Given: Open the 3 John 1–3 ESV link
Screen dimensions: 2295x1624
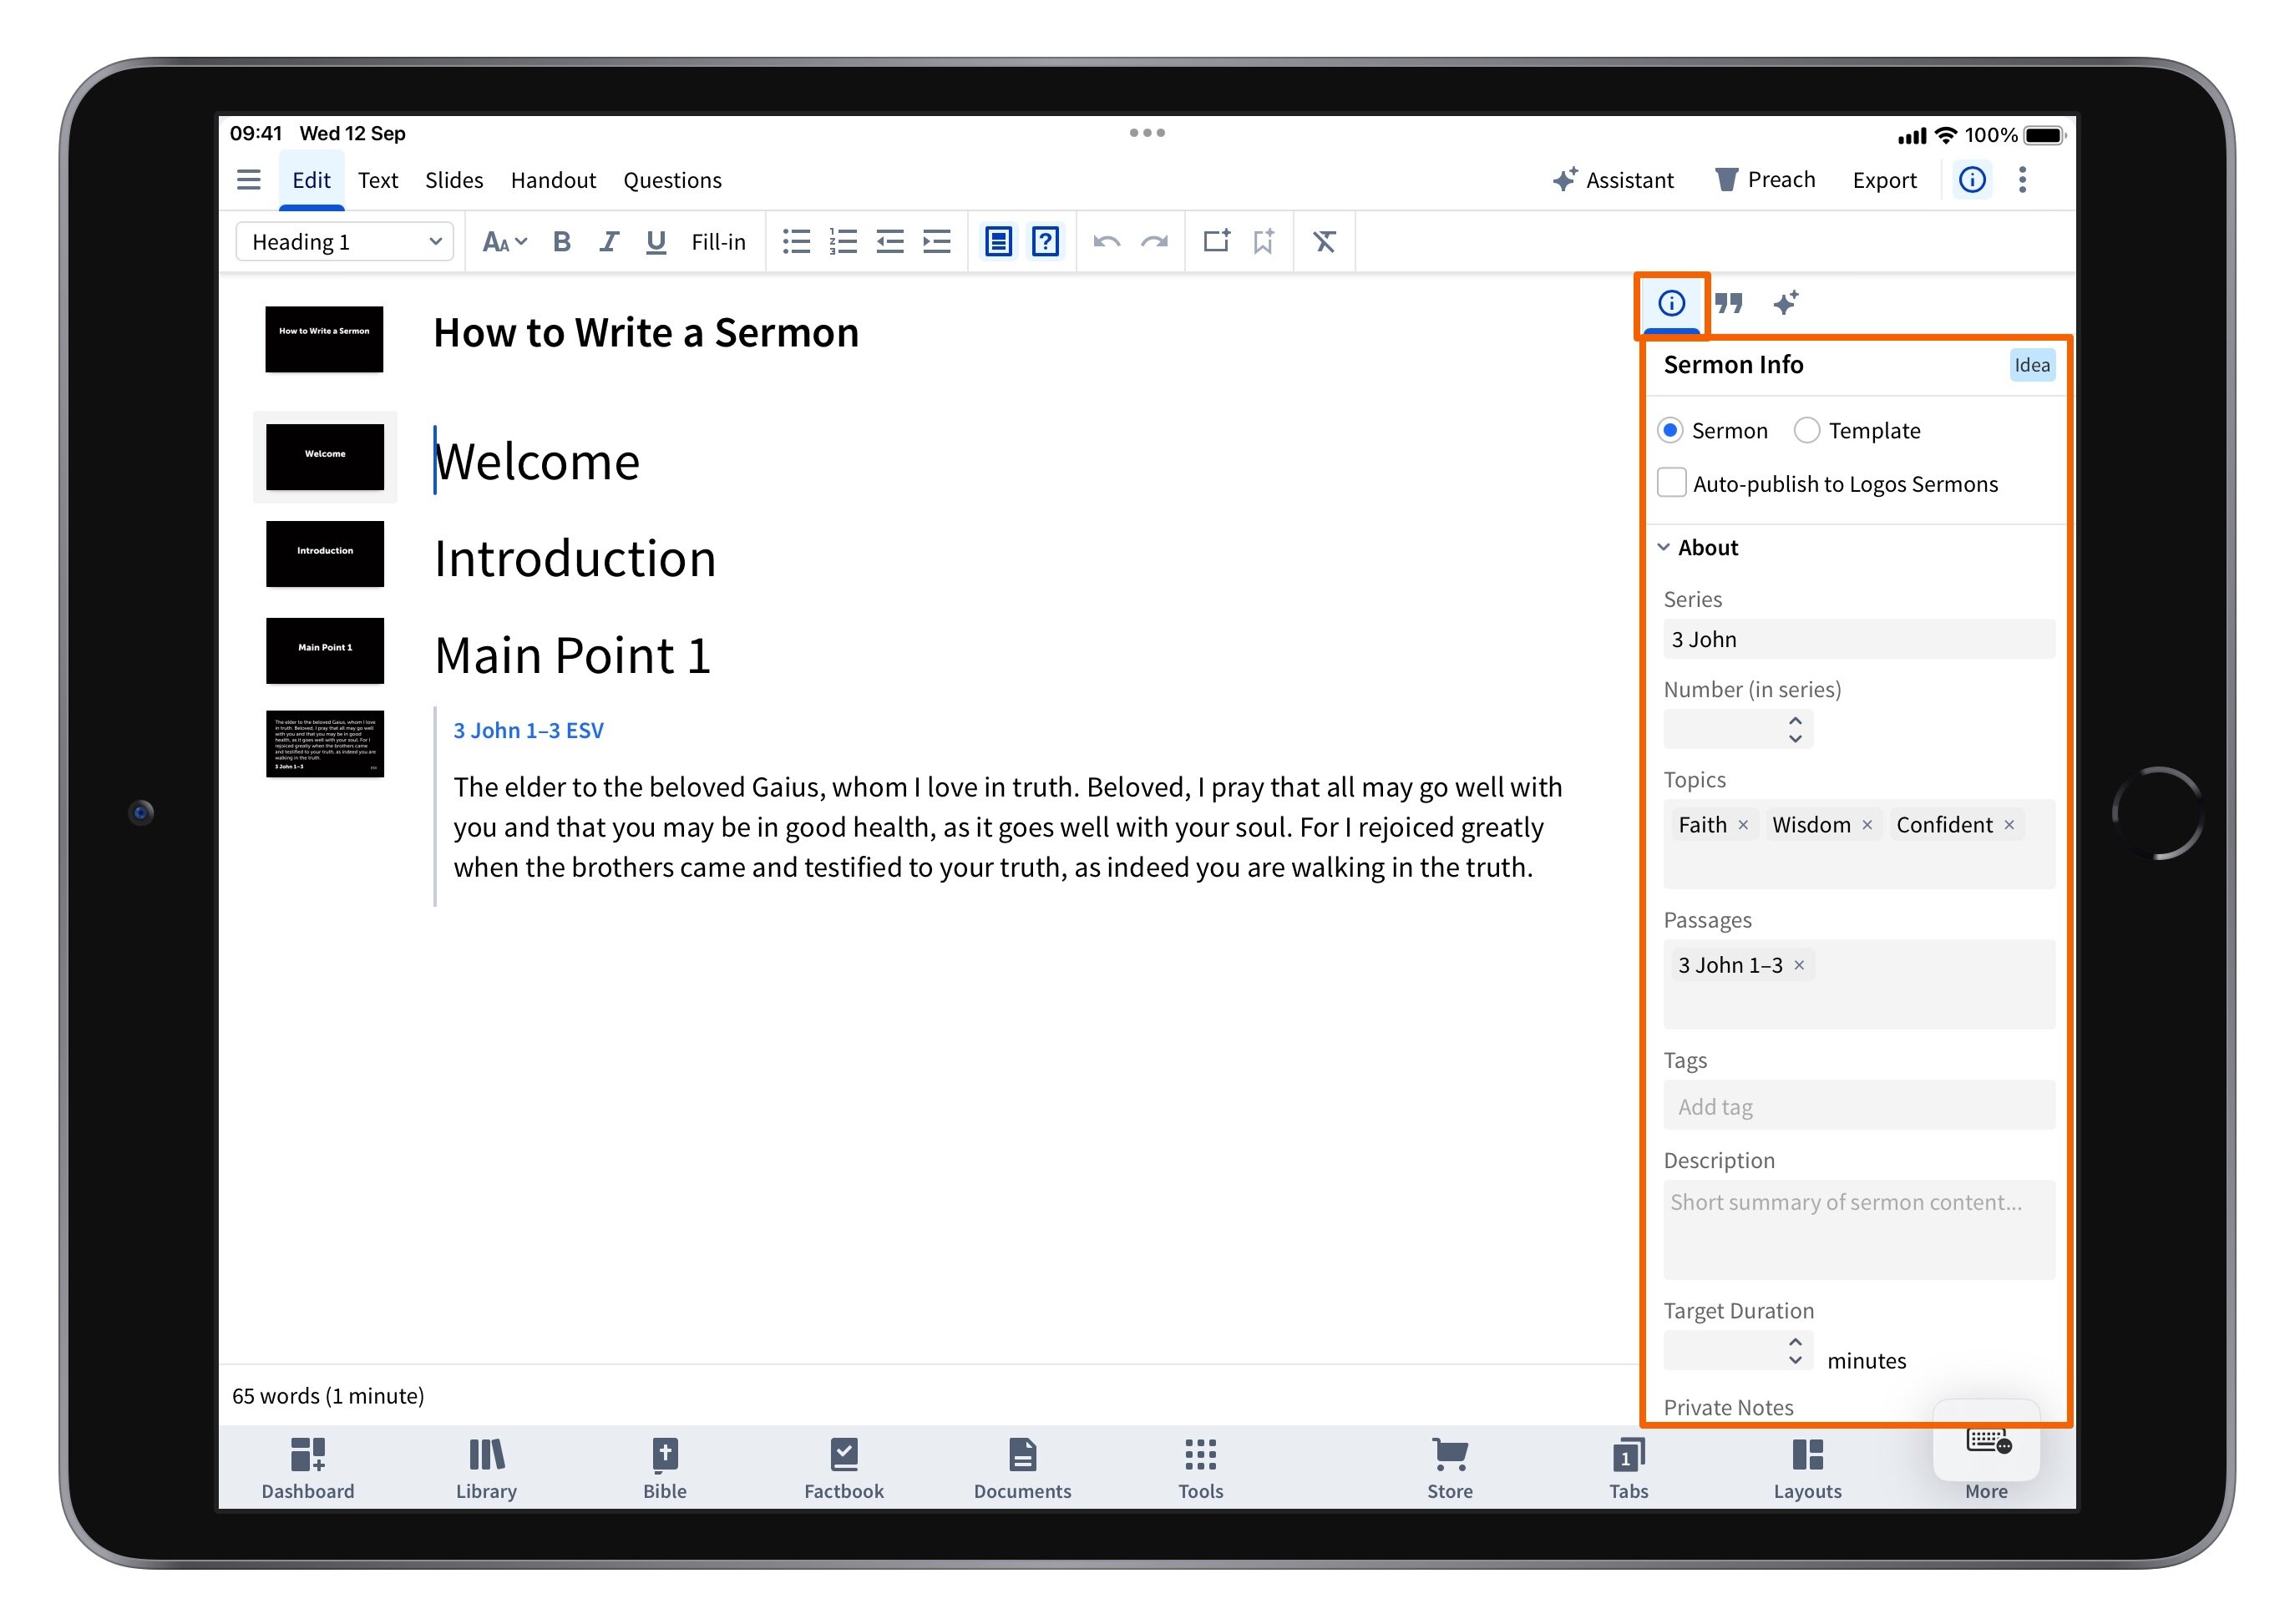Looking at the screenshot, I should [528, 731].
